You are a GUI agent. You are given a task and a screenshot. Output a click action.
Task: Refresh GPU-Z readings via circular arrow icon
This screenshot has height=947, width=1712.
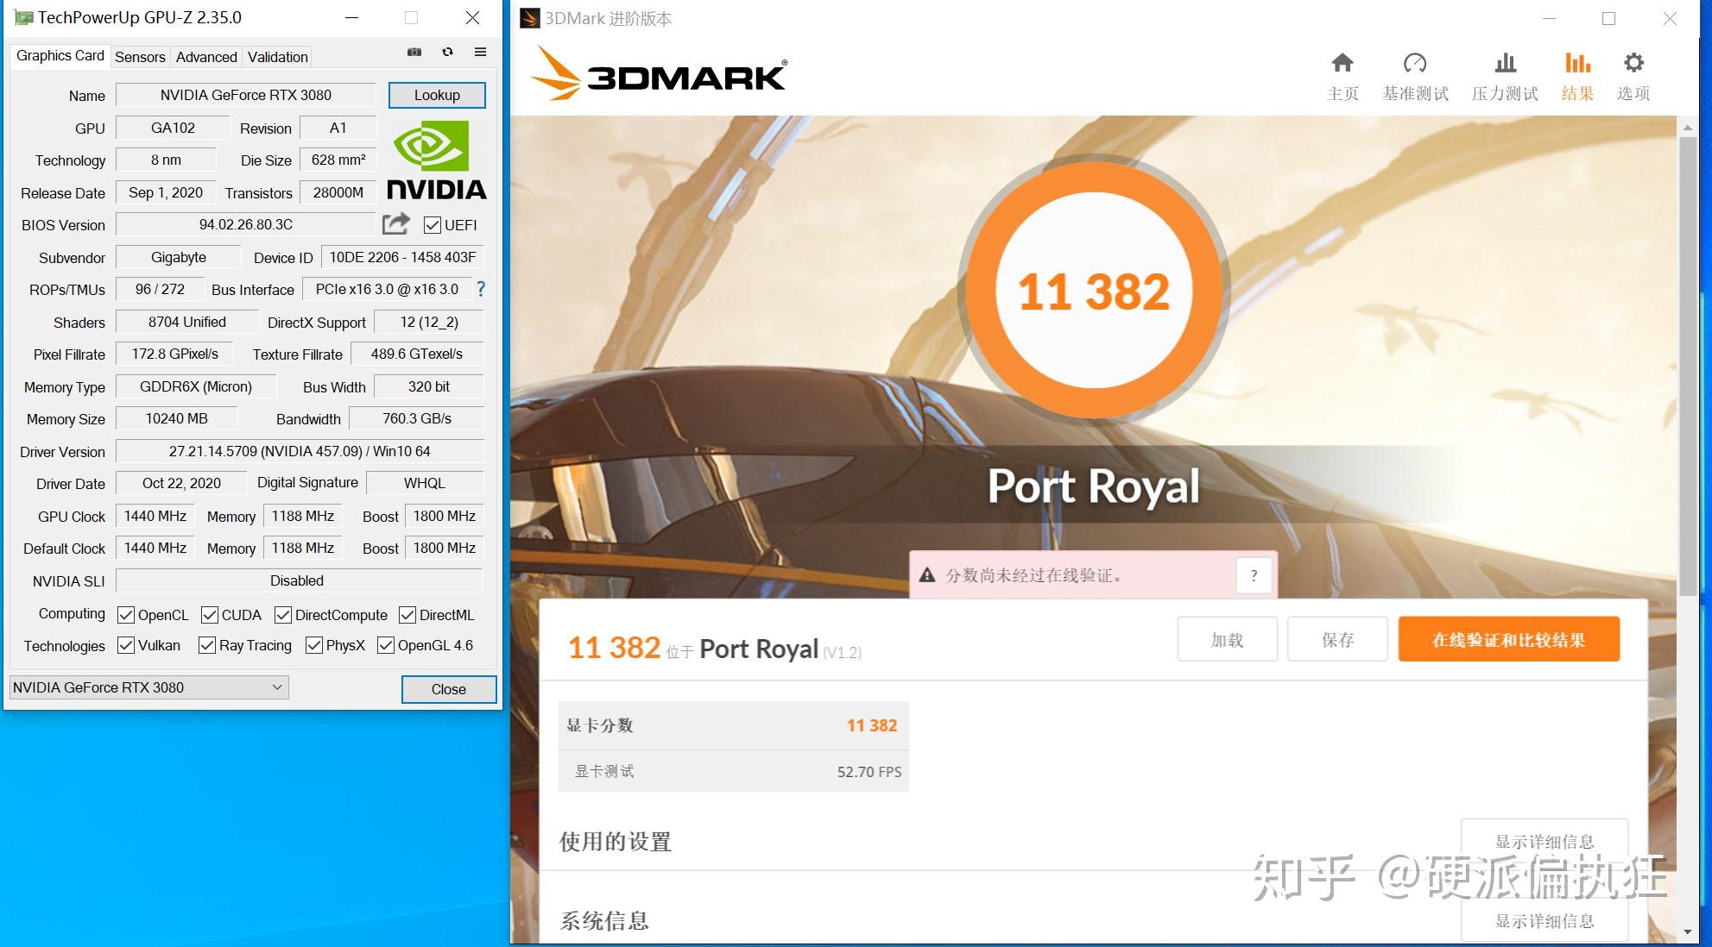[x=447, y=53]
